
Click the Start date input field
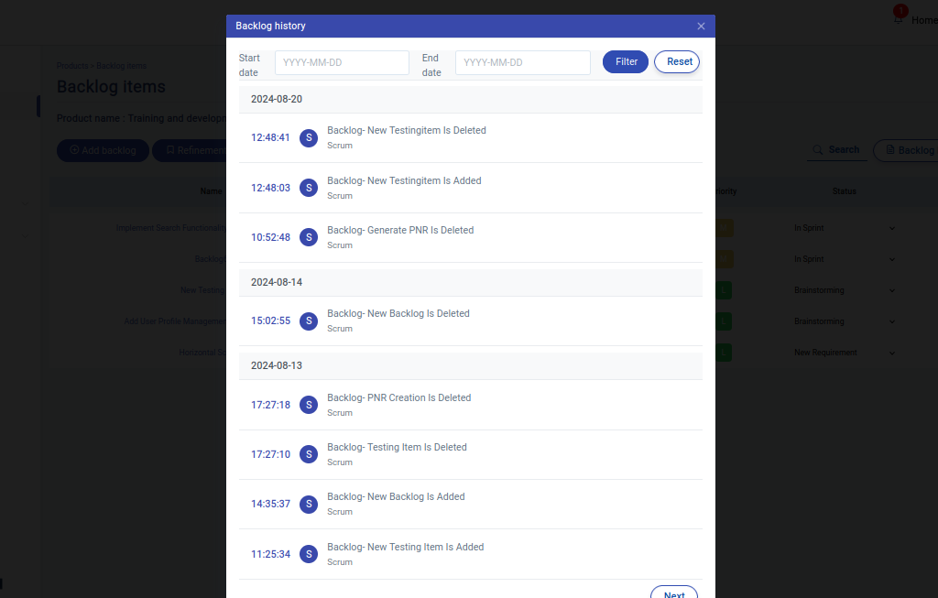point(342,63)
